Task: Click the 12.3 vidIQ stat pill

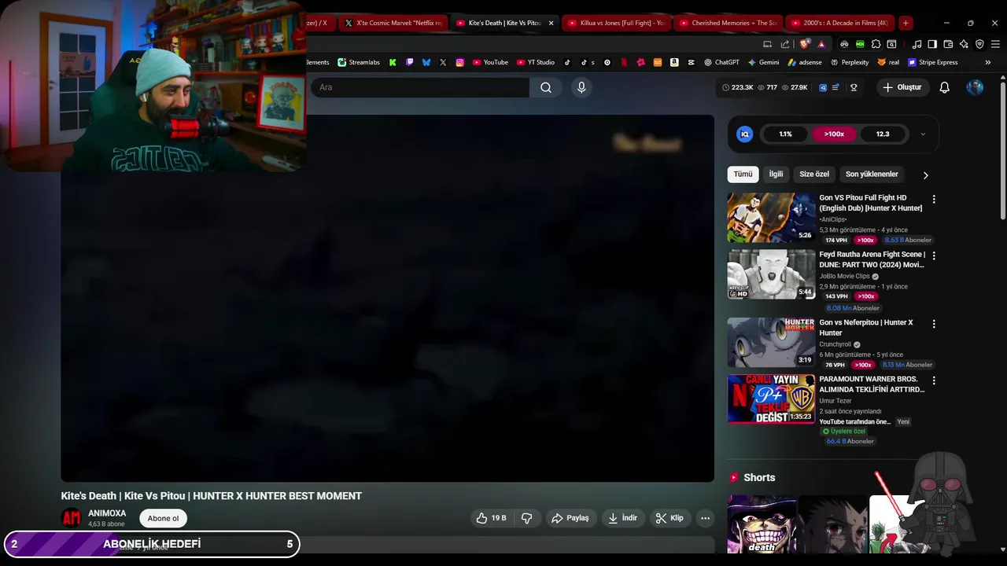Action: point(883,134)
